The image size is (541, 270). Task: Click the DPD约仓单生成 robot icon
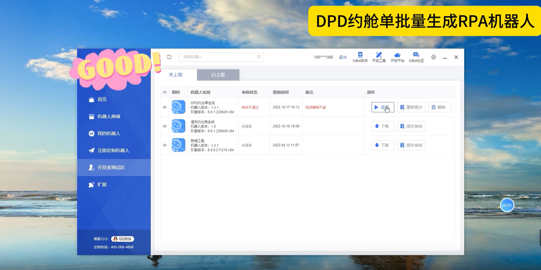(178, 107)
